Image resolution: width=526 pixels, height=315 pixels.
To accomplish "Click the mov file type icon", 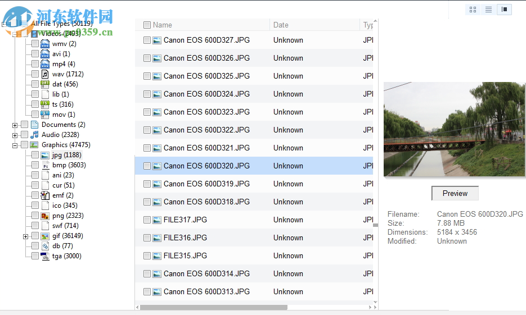I will pyautogui.click(x=45, y=115).
